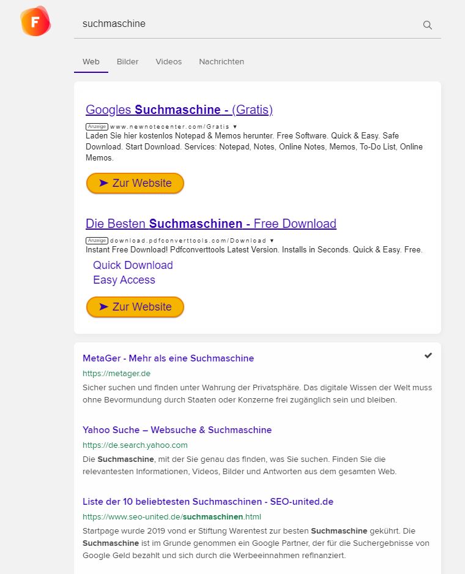The width and height of the screenshot is (465, 574).
Task: Click Zur Website button under Pdfconverttools ad
Action: point(135,307)
